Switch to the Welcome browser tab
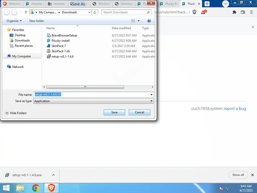Viewport: 257px width, 193px height. tap(13, 4)
